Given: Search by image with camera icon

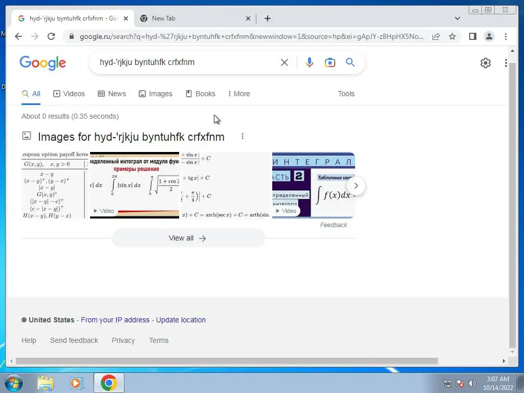Looking at the screenshot, I should [x=330, y=62].
